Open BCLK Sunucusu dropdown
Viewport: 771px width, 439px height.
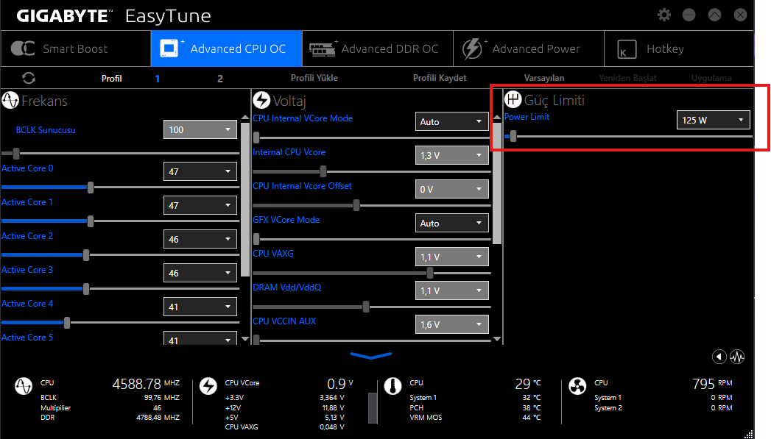[200, 129]
